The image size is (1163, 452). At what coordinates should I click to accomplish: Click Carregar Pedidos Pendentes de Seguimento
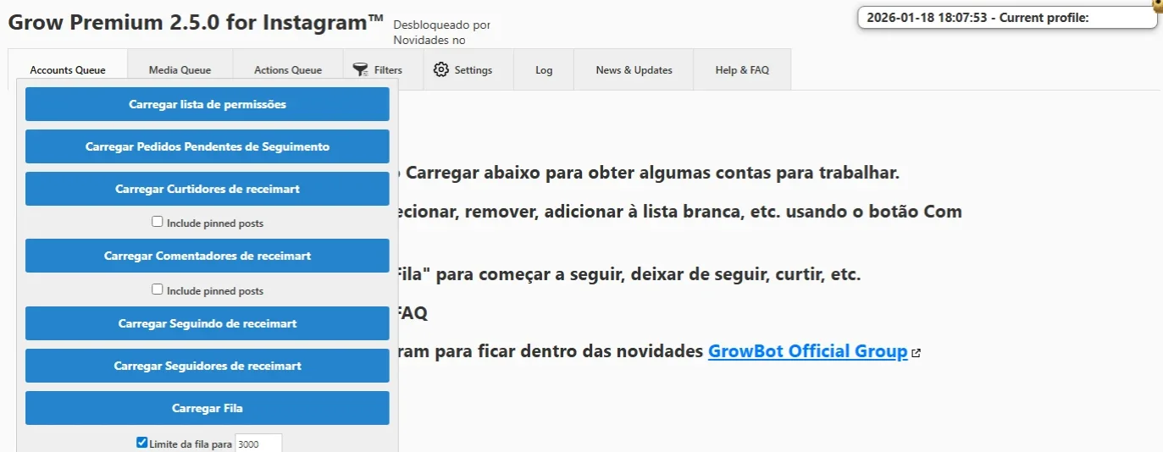coord(208,146)
